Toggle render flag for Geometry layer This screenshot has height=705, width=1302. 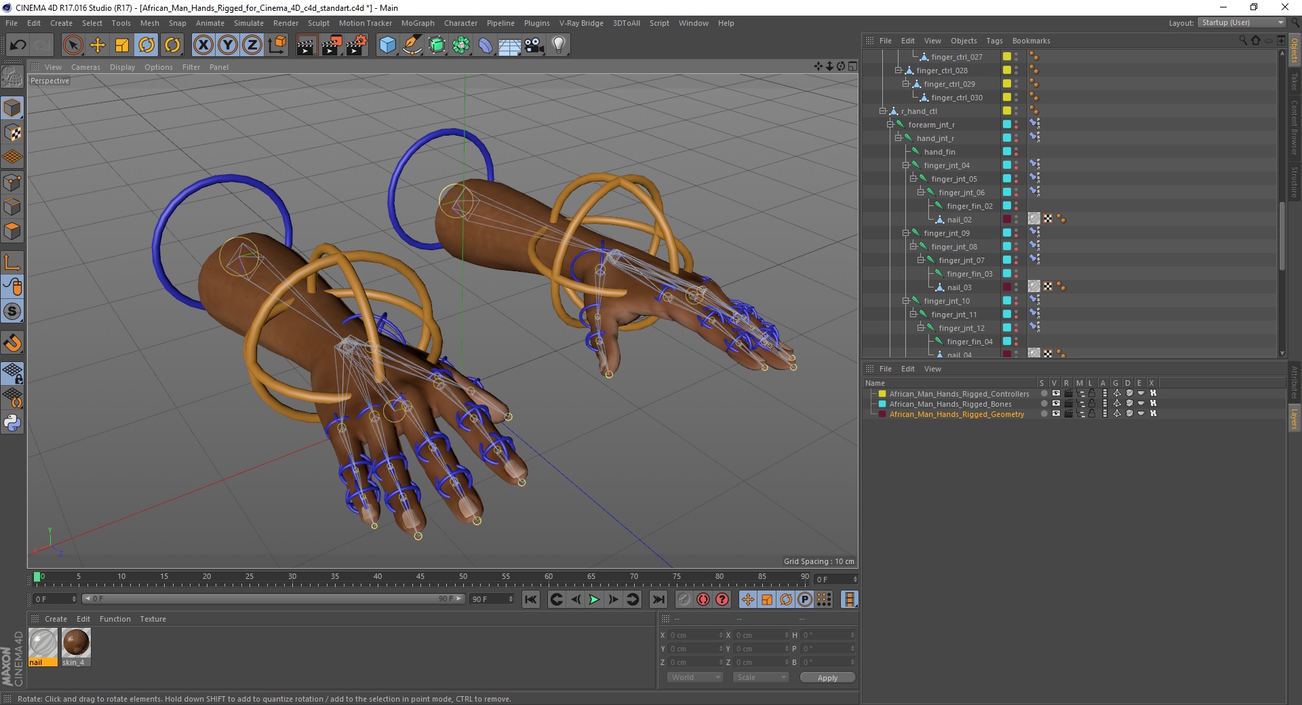[1068, 414]
